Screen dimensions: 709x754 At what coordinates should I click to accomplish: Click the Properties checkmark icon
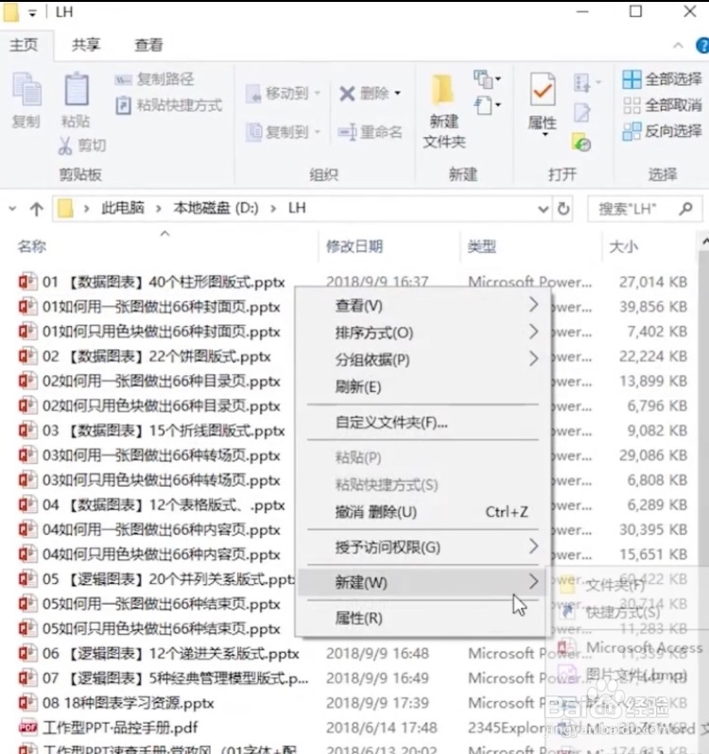(x=542, y=90)
